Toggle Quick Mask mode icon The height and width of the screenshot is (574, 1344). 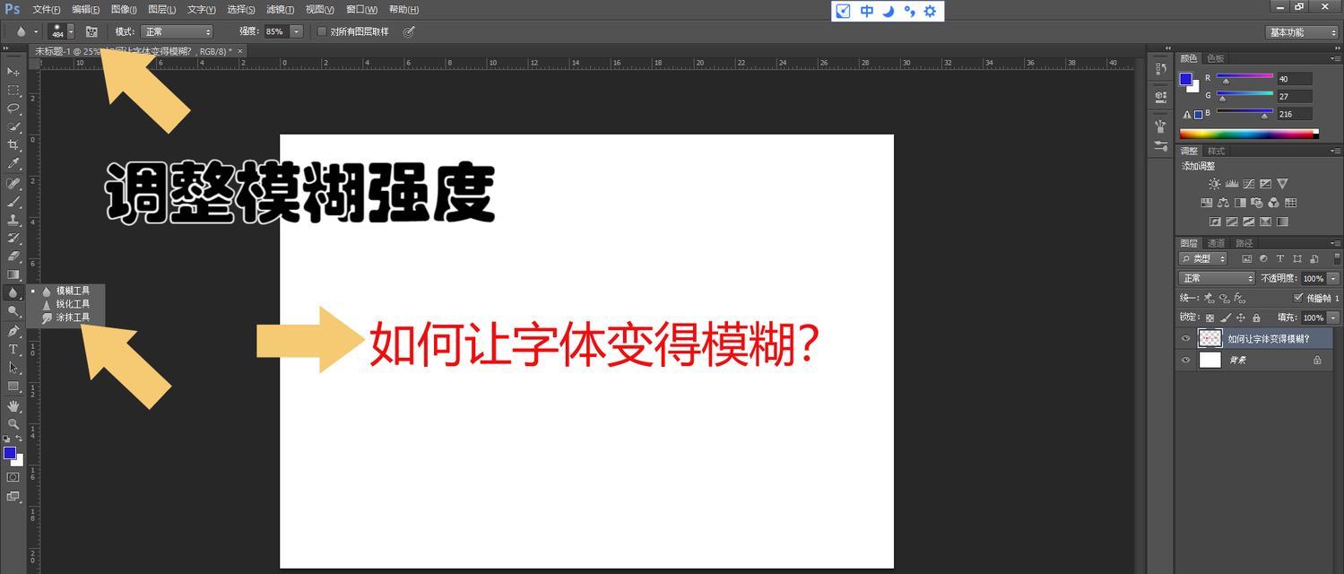pyautogui.click(x=13, y=477)
